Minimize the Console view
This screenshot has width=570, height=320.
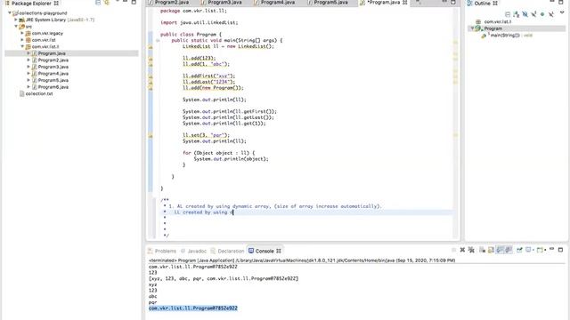[x=552, y=249]
